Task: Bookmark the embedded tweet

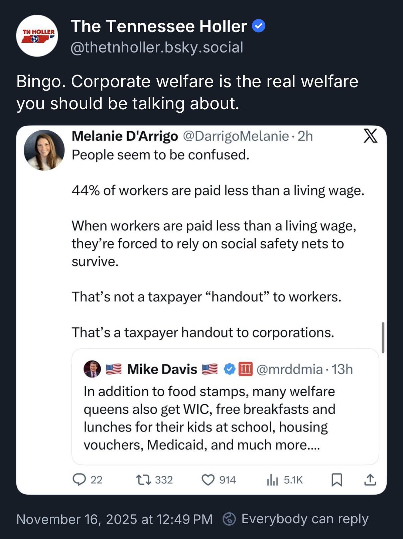Action: click(337, 480)
